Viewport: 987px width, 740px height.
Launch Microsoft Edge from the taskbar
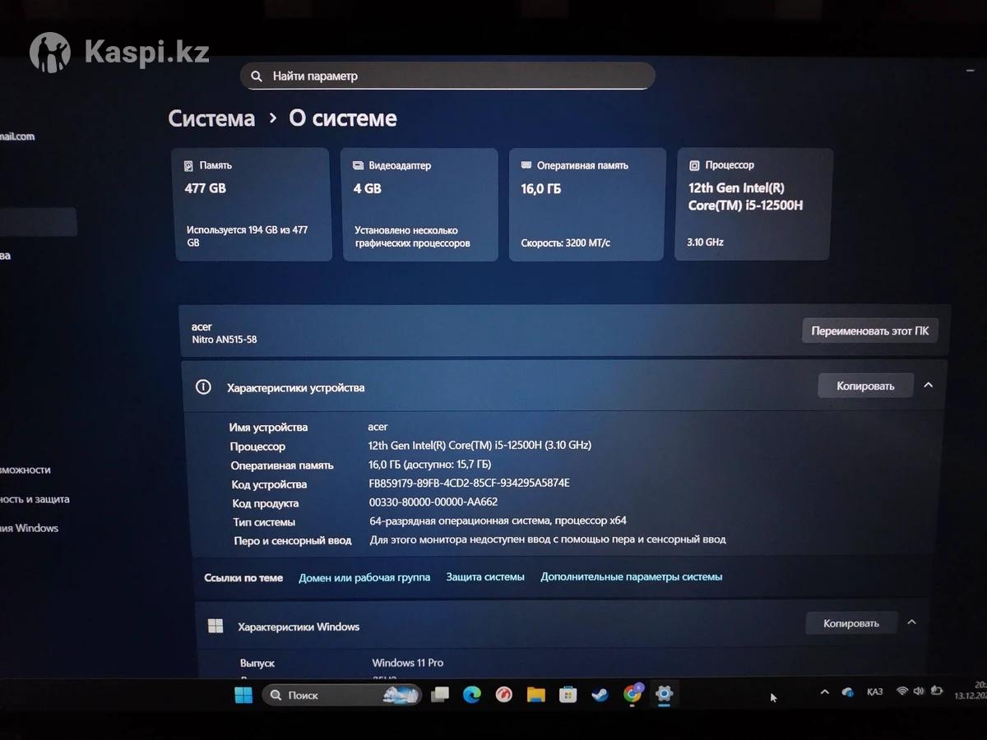(471, 695)
